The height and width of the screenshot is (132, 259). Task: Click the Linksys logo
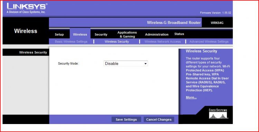tap(27, 8)
